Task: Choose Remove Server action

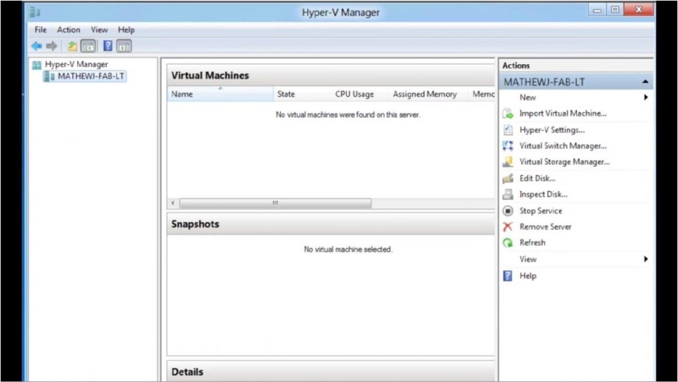Action: tap(545, 227)
